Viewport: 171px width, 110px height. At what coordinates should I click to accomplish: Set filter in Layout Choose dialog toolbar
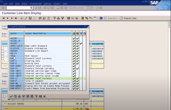click(x=36, y=96)
